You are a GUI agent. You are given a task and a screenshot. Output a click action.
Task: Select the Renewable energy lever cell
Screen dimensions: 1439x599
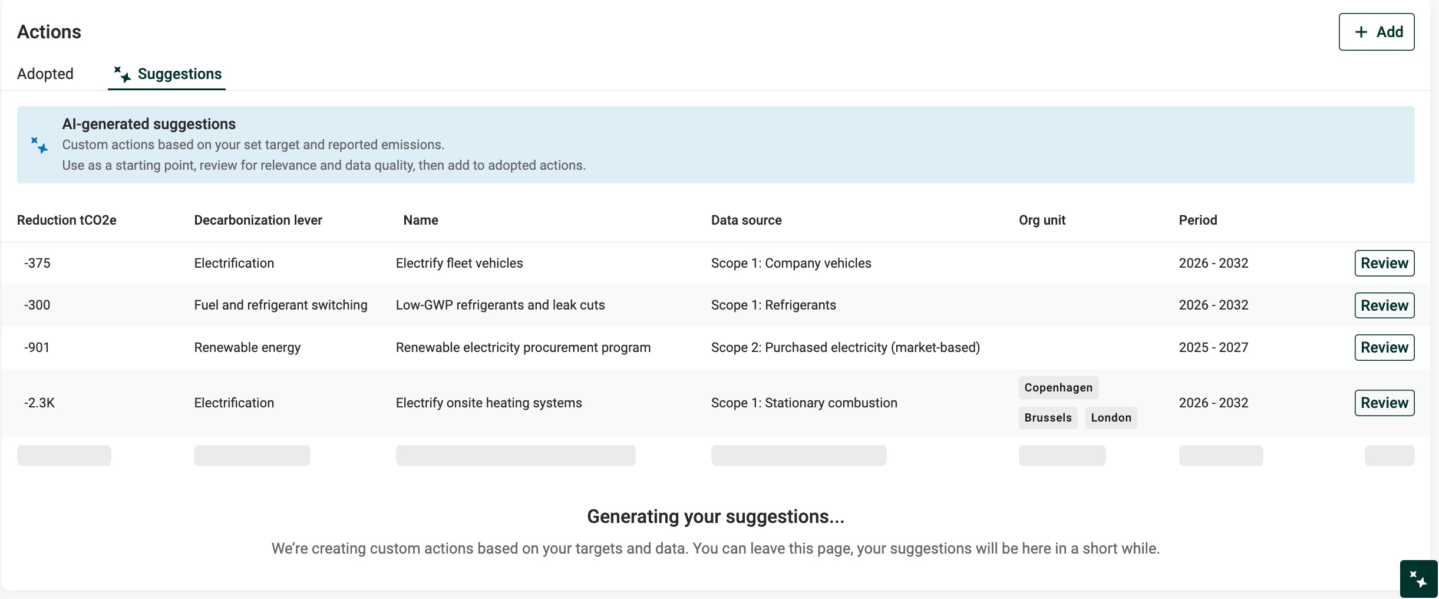[247, 348]
